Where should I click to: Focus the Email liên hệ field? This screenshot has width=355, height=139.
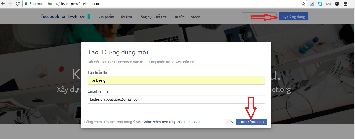click(x=176, y=99)
